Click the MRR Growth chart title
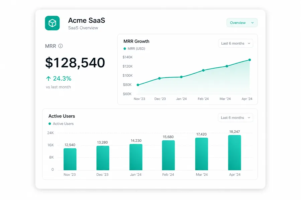301x200 pixels. pos(136,41)
